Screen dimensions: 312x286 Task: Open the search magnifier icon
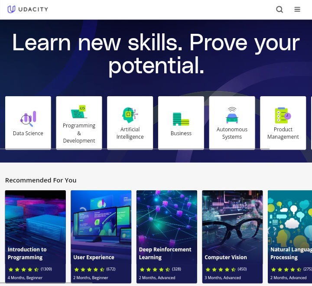click(279, 10)
